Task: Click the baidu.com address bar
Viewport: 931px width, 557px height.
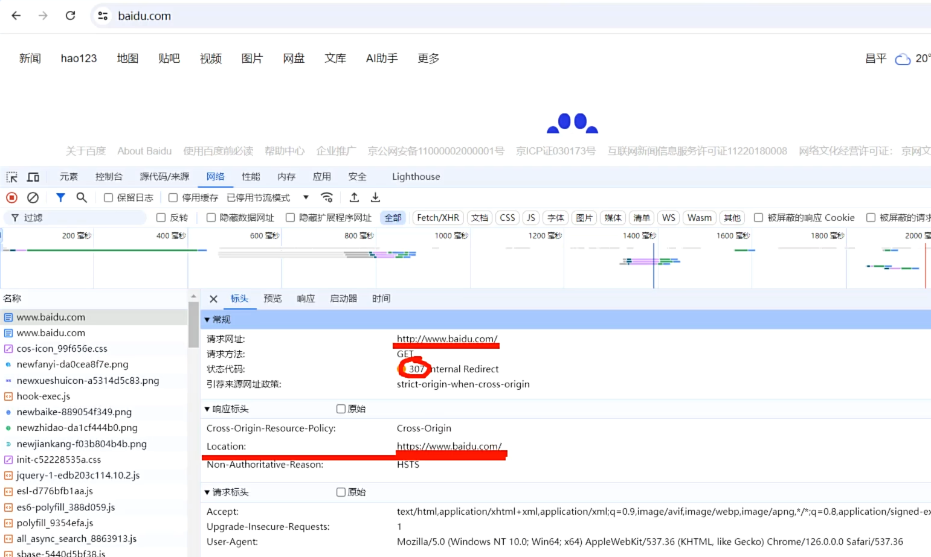Action: (511, 16)
